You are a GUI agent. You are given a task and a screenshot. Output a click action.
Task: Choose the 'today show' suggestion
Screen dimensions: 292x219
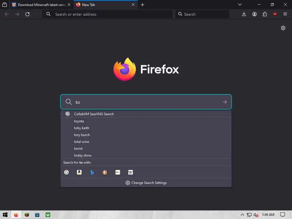[146, 155]
